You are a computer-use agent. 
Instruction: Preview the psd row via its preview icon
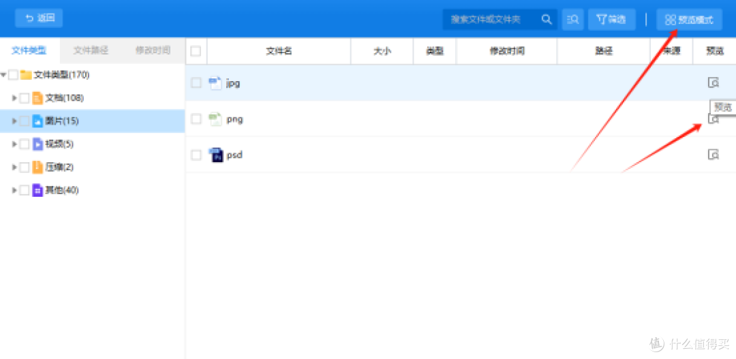tap(714, 155)
